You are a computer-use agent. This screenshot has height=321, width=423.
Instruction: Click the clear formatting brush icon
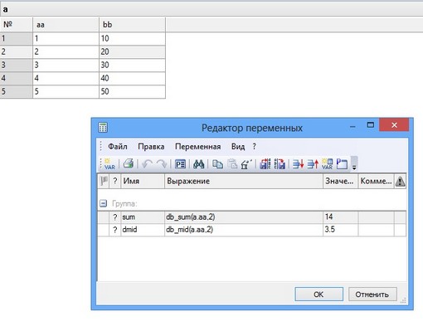point(246,164)
